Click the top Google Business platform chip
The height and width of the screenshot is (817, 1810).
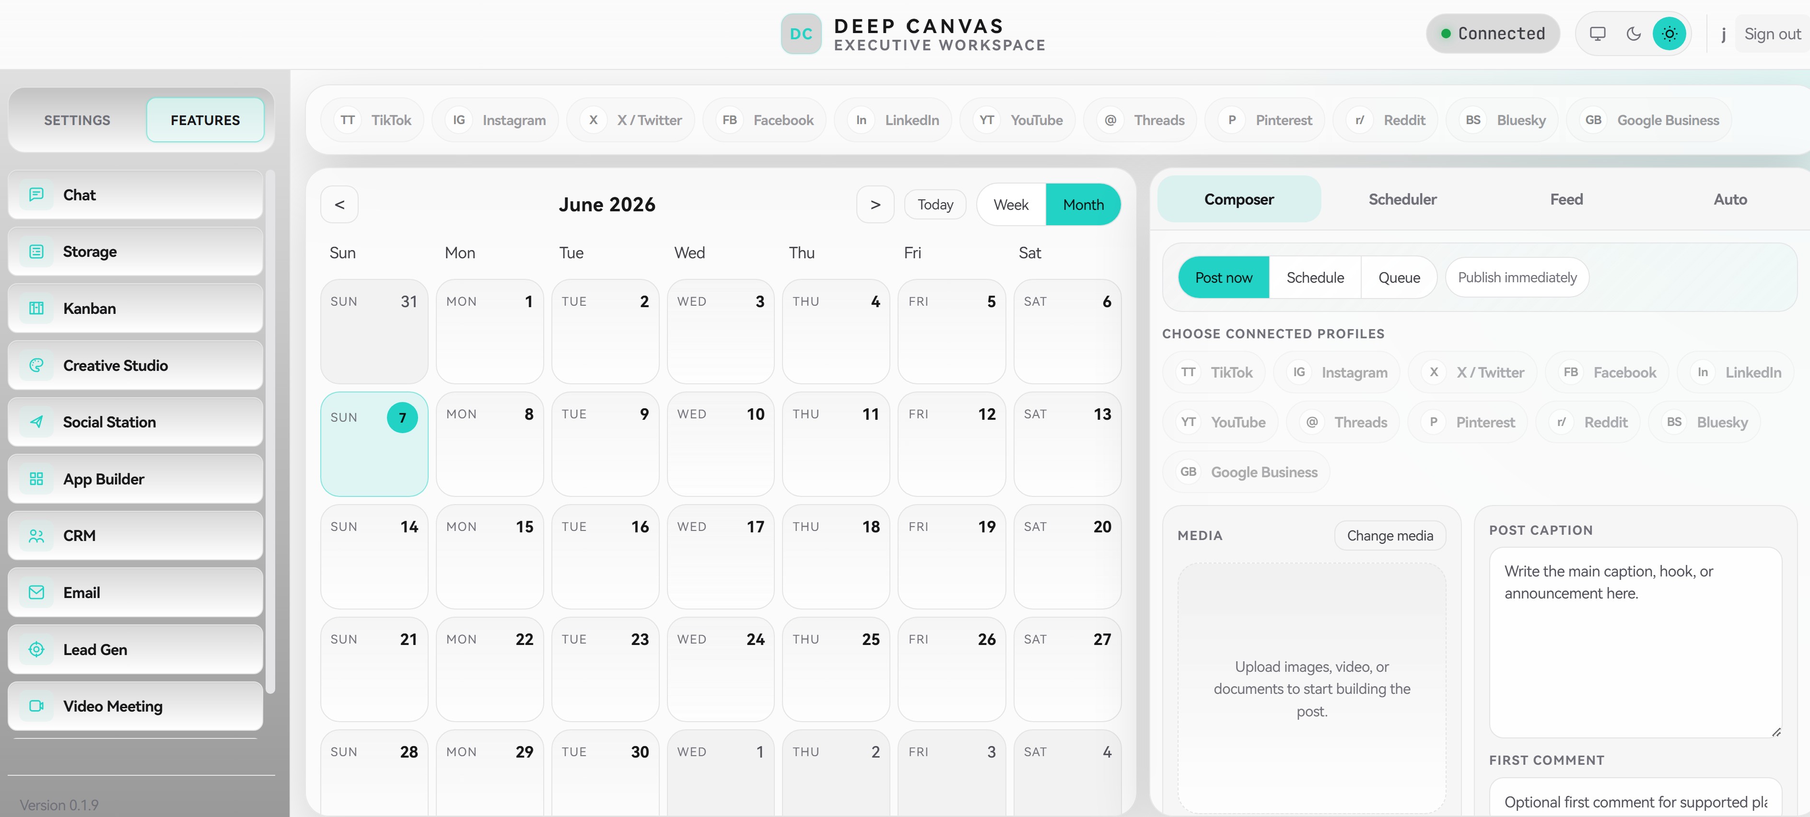click(1649, 120)
